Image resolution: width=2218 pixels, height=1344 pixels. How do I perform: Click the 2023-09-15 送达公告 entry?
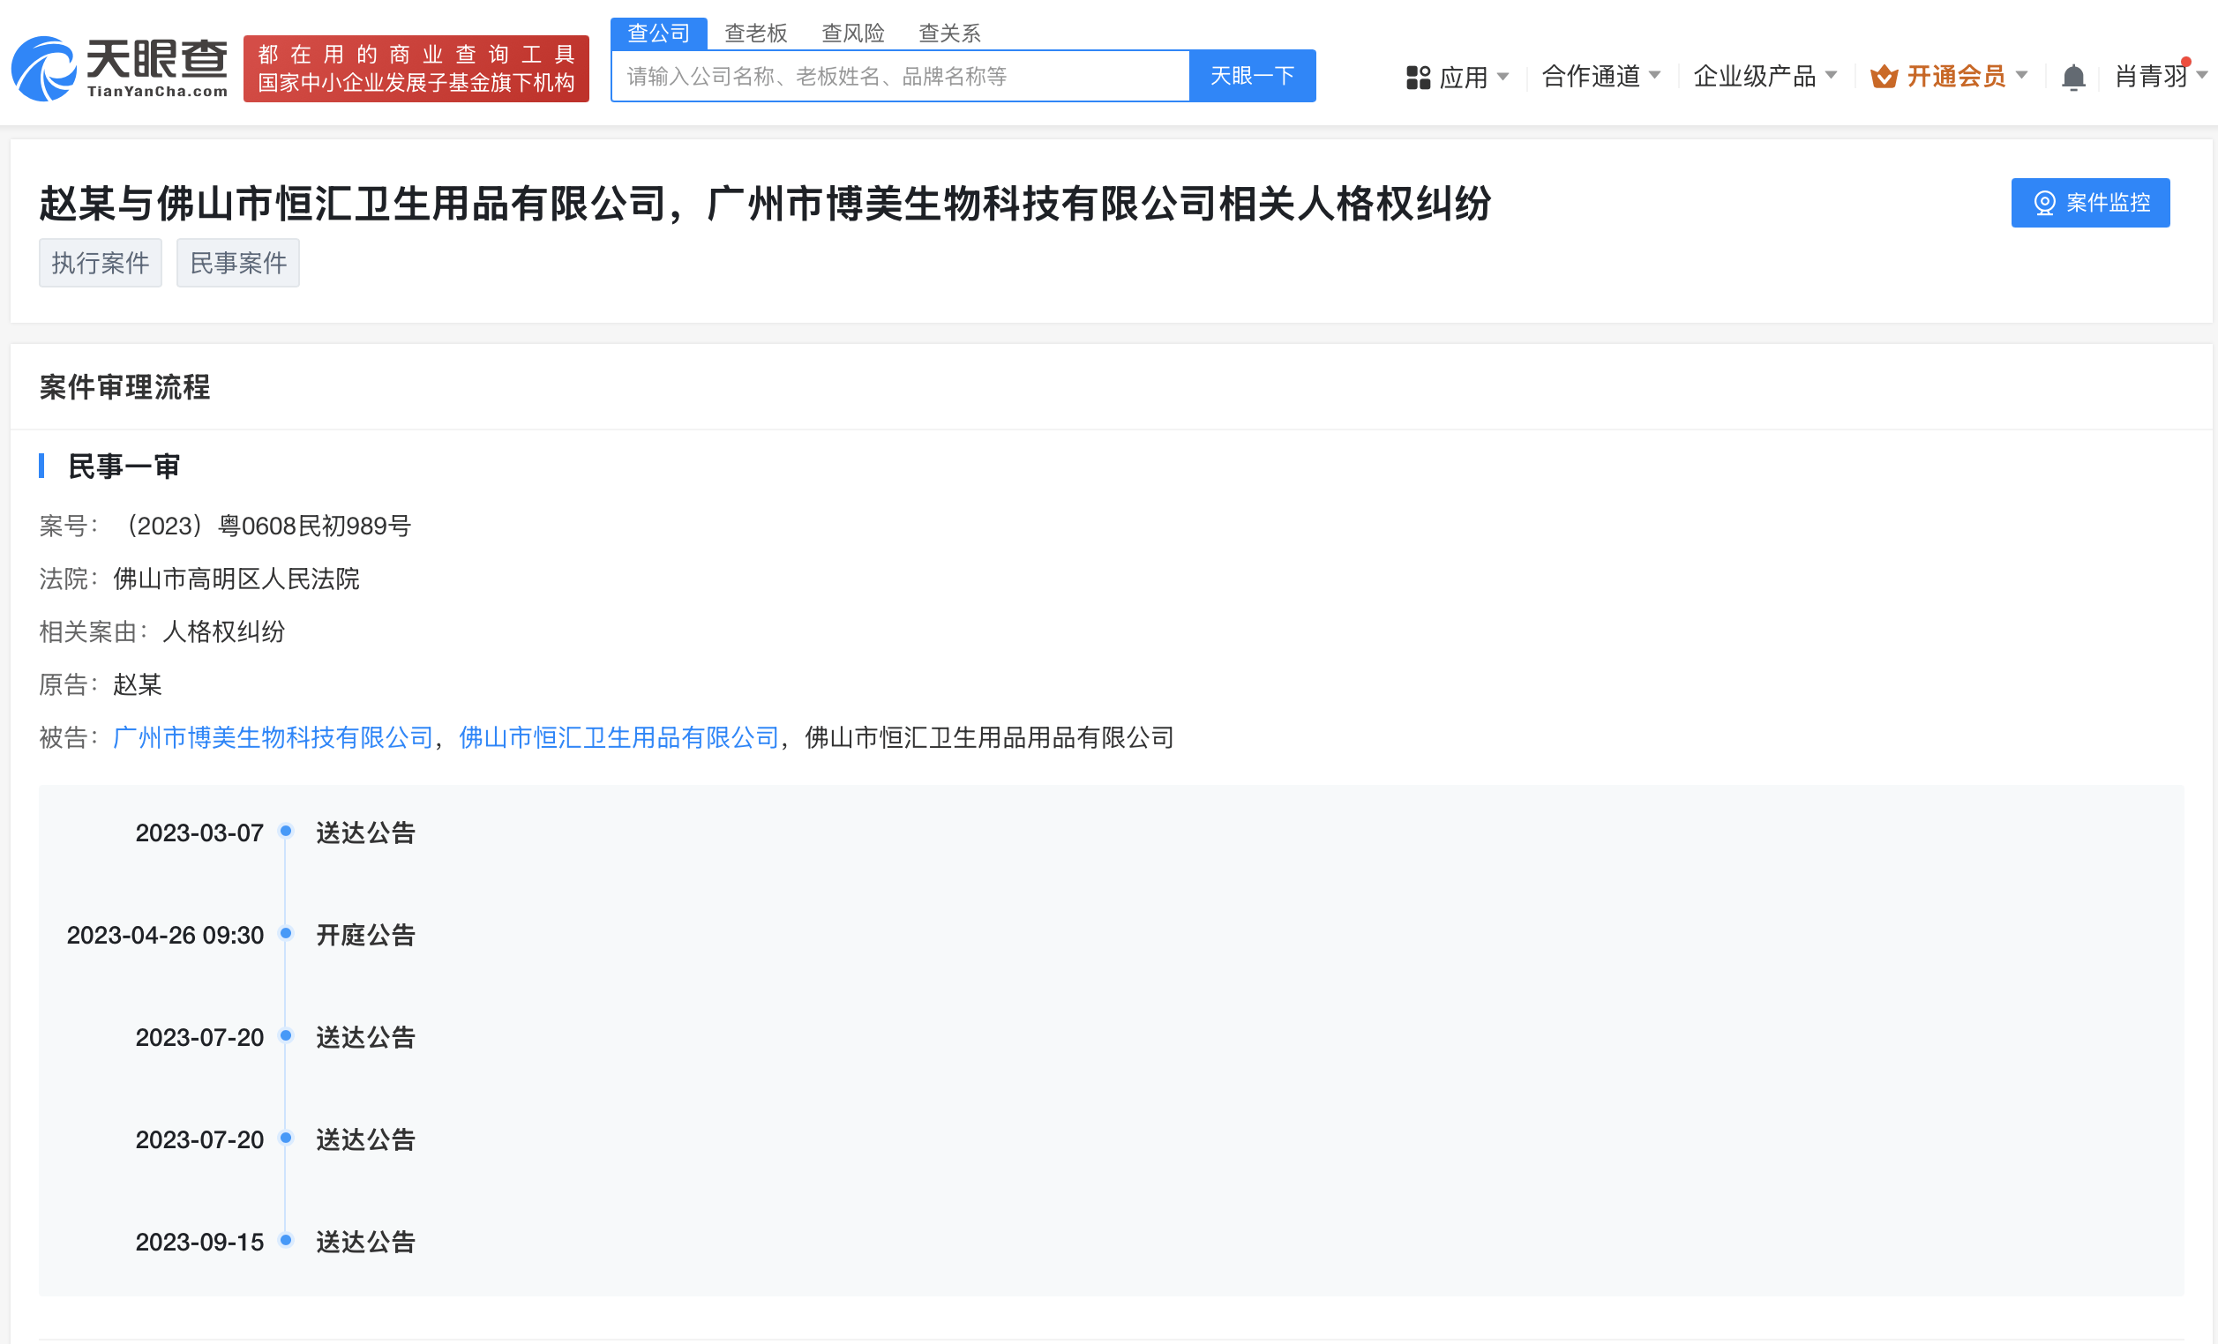[364, 1243]
